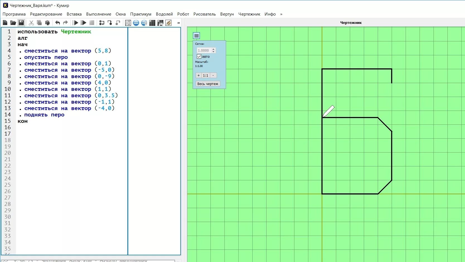Open the Вставка menu
The image size is (465, 262).
(74, 14)
